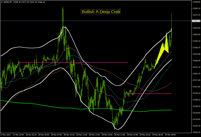Image resolution: width=201 pixels, height=137 pixels.
Task: Click the 28 Mar 18:20 time label
Action: click(107, 135)
